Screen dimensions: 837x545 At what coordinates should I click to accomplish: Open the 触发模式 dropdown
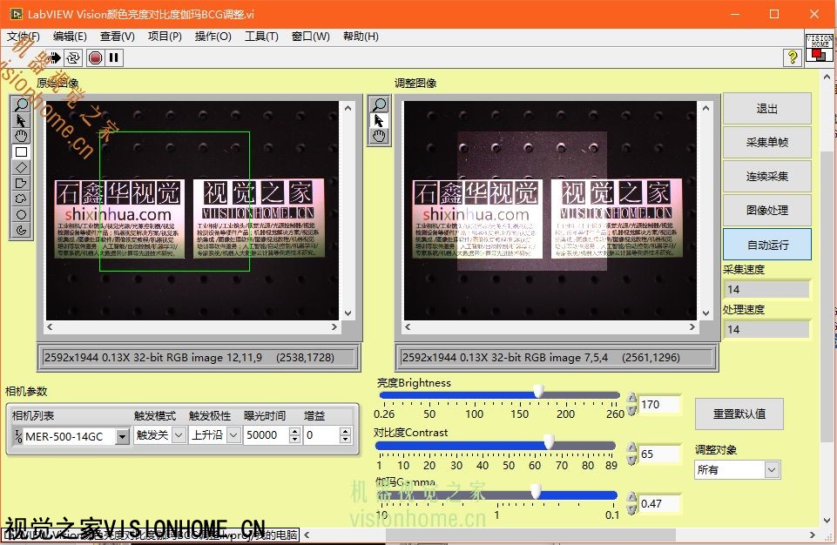[x=179, y=434]
